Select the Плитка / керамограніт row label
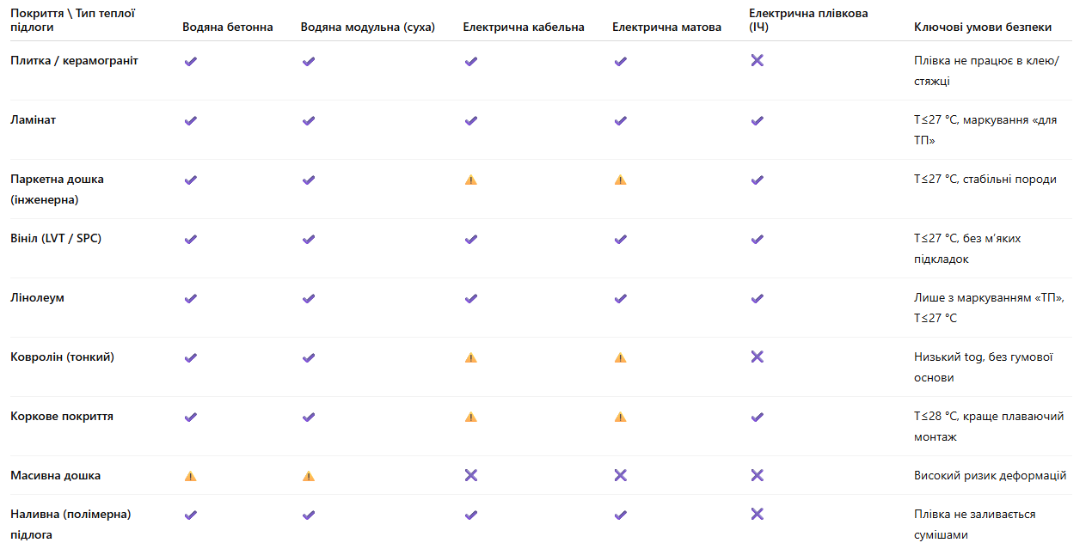Viewport: 1092px width, 555px height. tap(74, 60)
